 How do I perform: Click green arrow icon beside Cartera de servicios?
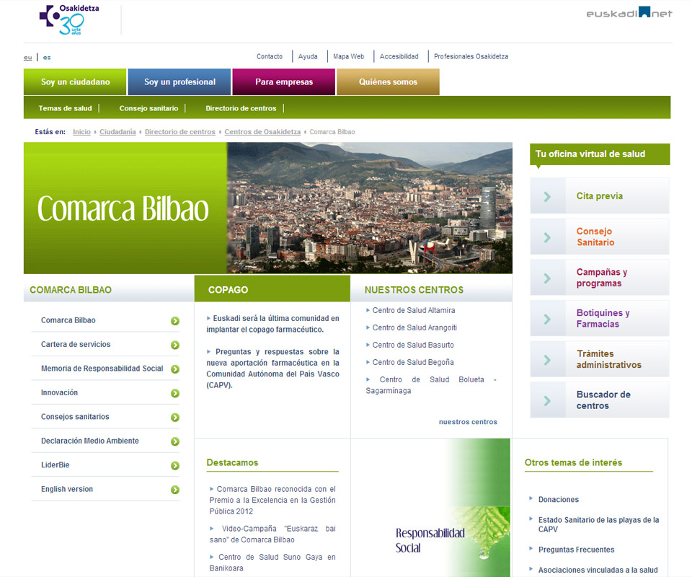click(175, 345)
